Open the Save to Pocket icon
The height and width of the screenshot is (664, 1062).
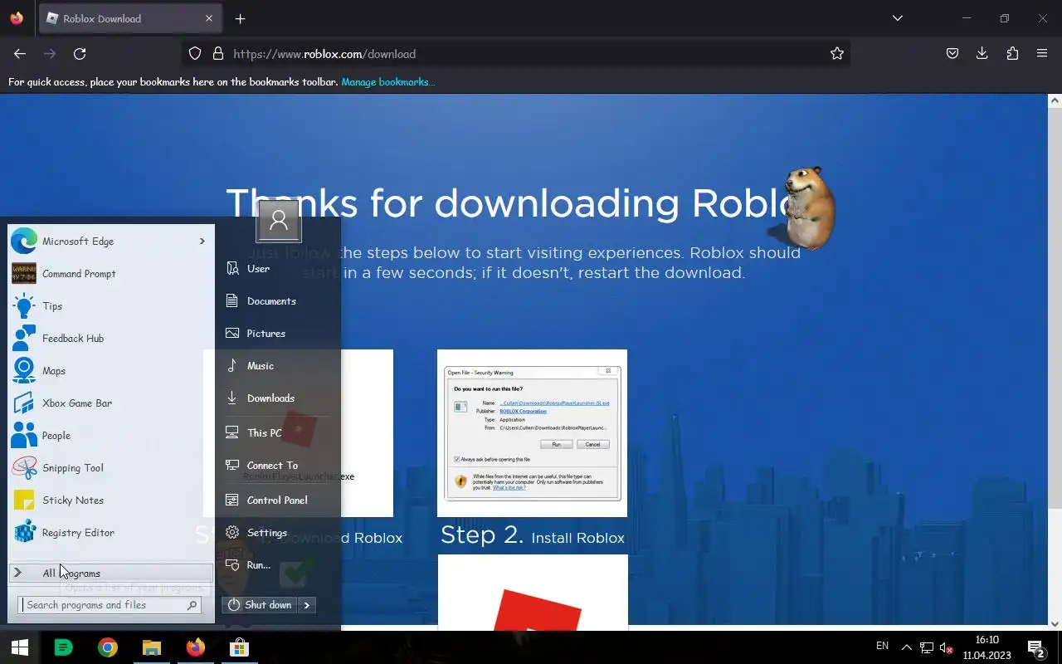tap(952, 54)
